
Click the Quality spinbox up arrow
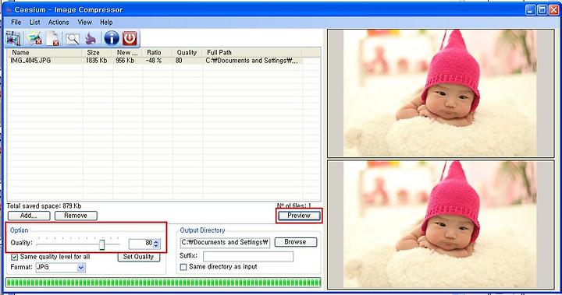point(156,241)
